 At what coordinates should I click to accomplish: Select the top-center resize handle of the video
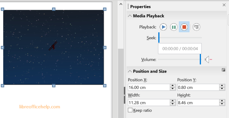[54, 9]
